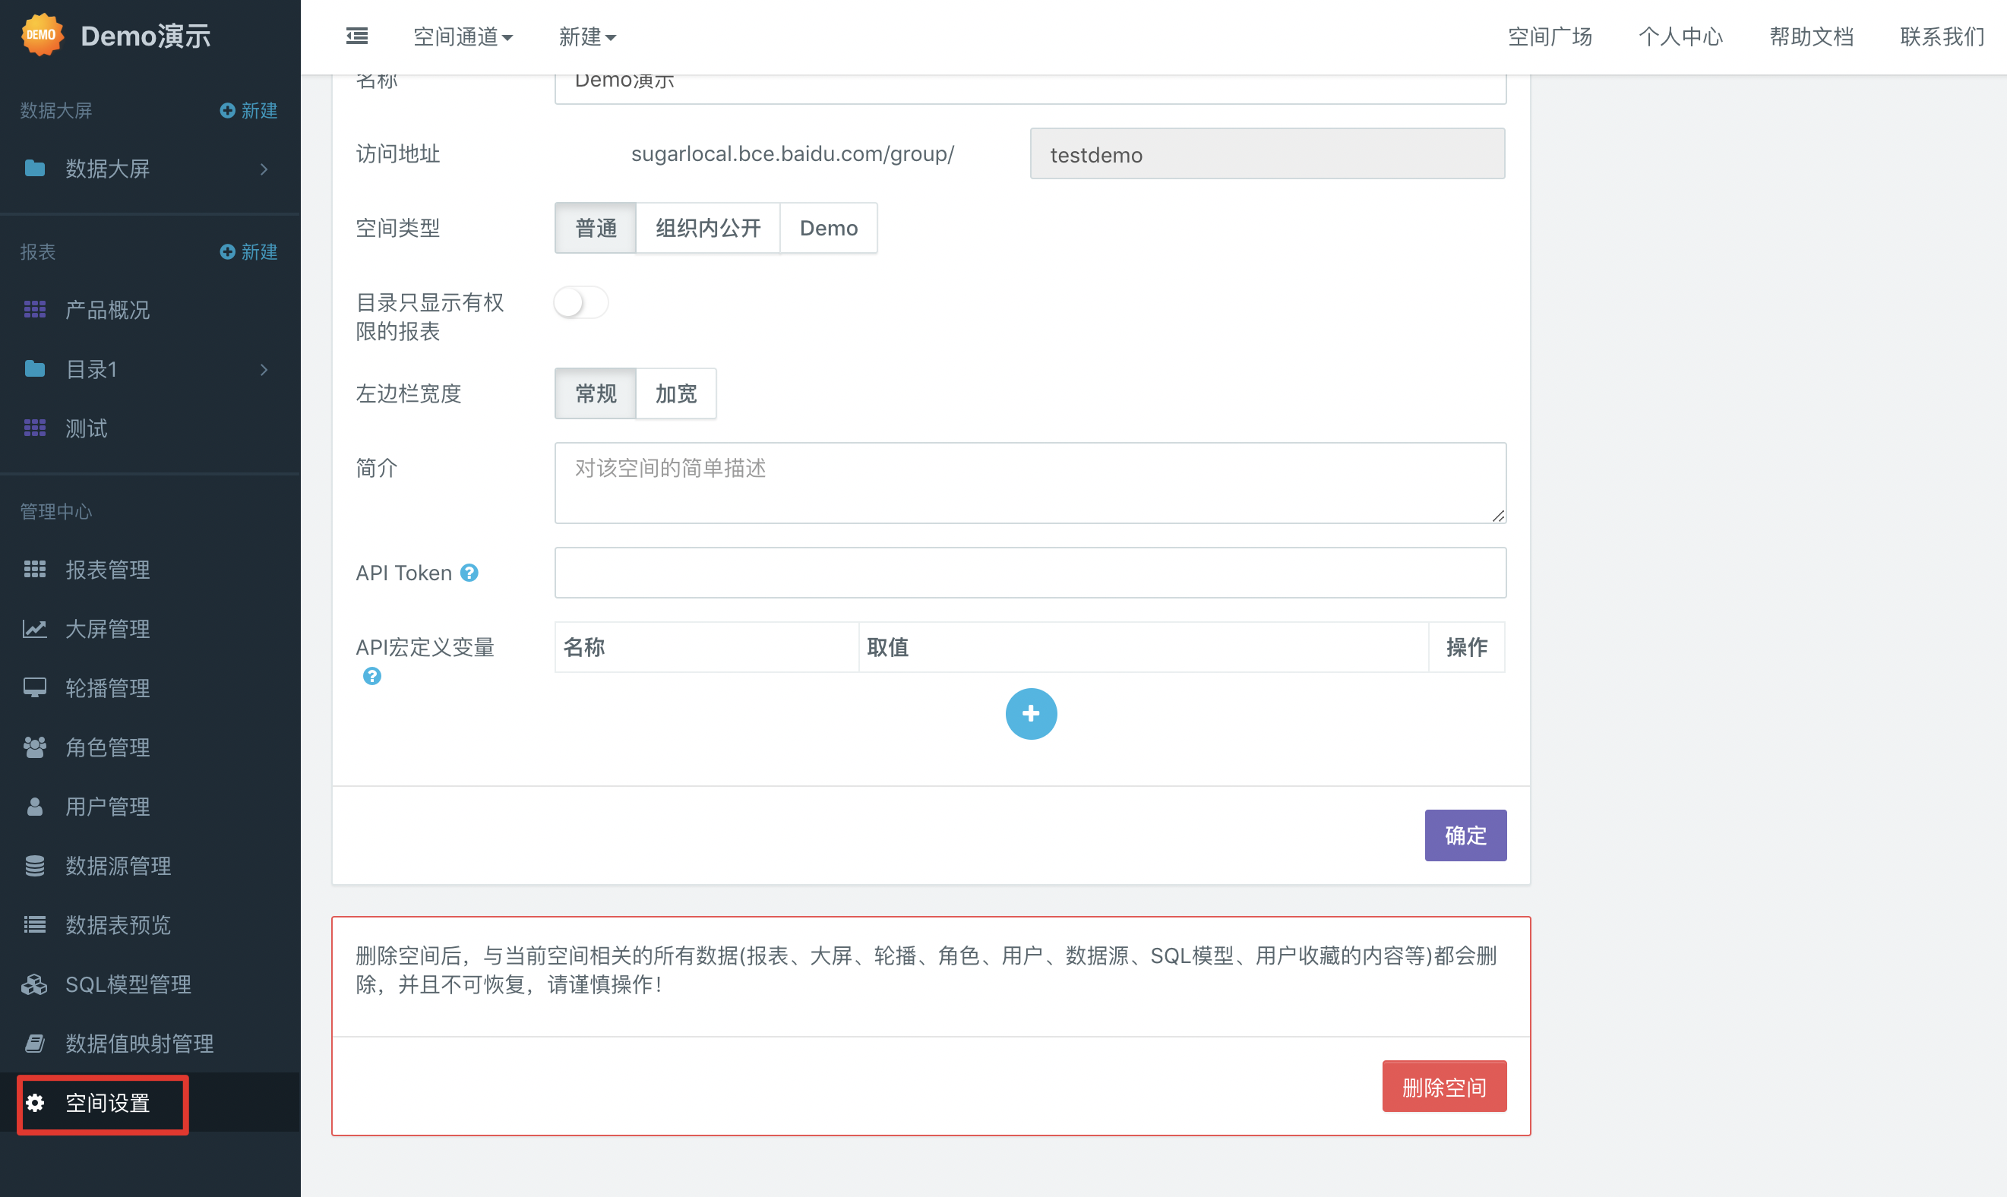Click the grid icon beside 报表管理
The image size is (2007, 1197).
35,570
